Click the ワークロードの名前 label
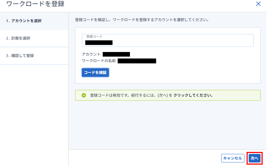This screenshot has height=166, width=267. pyautogui.click(x=99, y=61)
